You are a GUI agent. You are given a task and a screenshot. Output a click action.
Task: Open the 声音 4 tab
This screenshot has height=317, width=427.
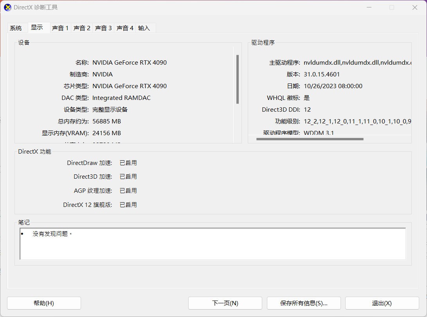click(125, 28)
